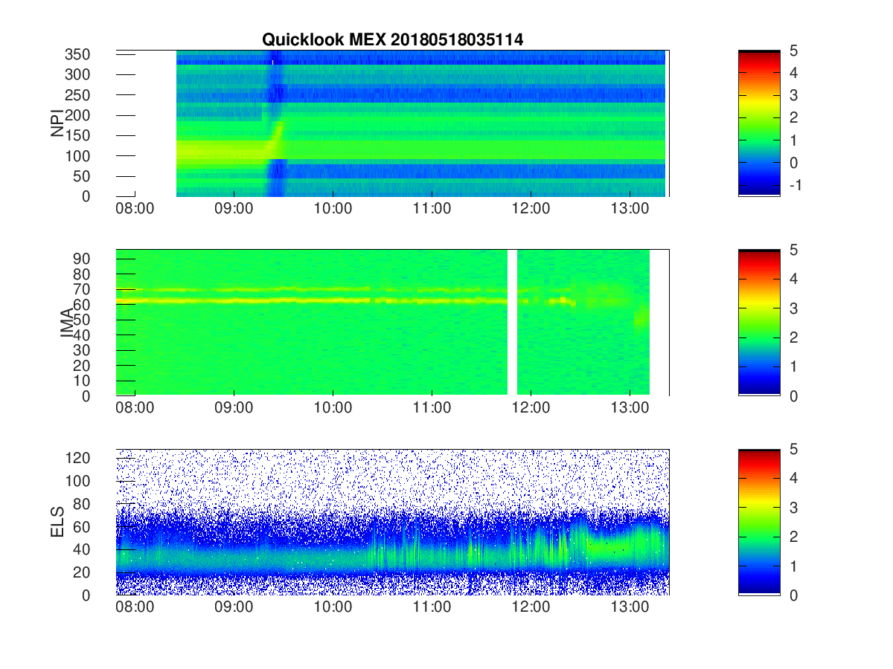This screenshot has width=893, height=669.
Task: Click 09:00 under the ELS panel
Action: coord(234,607)
